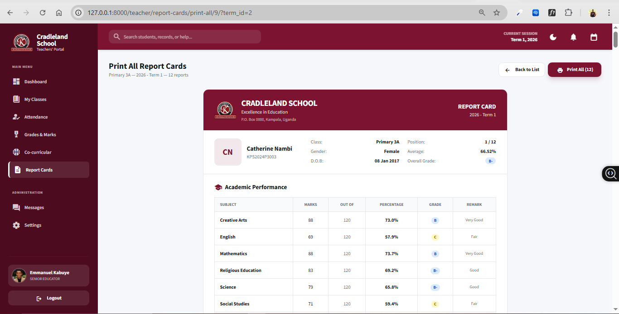Open My Classes from sidebar
This screenshot has height=314, width=619.
click(35, 100)
